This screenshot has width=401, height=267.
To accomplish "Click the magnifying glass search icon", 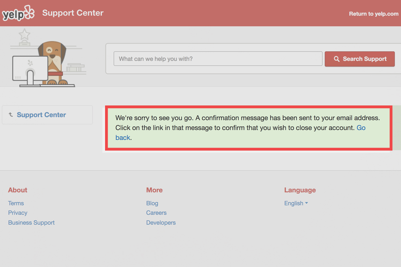I will pos(337,59).
